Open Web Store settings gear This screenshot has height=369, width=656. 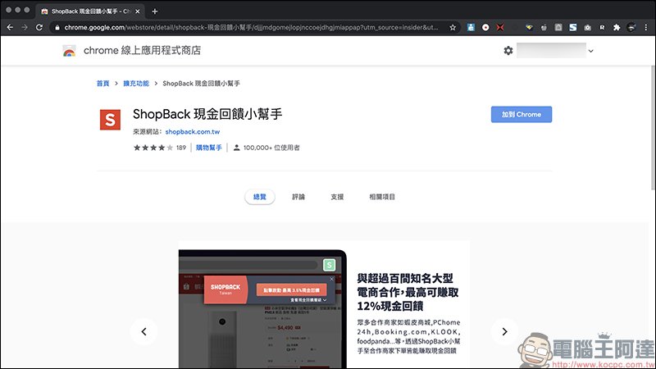[x=508, y=51]
